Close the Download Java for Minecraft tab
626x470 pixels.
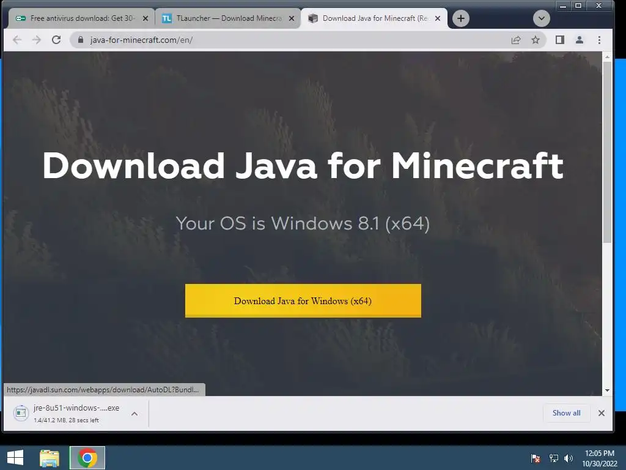coord(438,18)
